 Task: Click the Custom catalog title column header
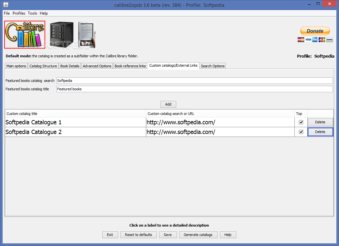pyautogui.click(x=76, y=114)
